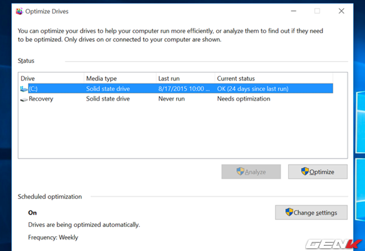Click the Optimize Drives app icon in title bar
This screenshot has height=251, width=365.
[19, 11]
